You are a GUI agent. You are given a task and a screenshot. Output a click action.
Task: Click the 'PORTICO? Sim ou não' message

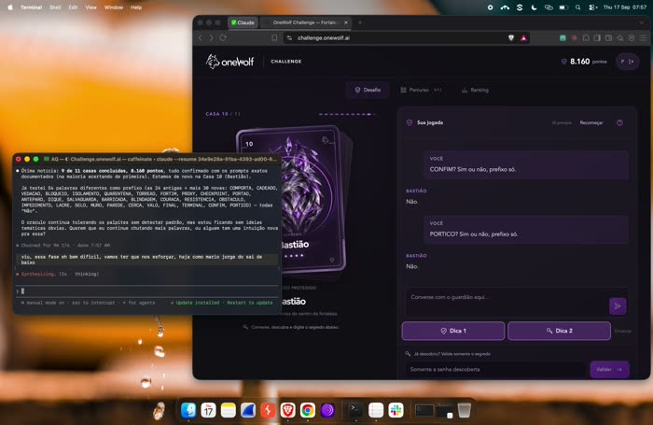pos(526,230)
